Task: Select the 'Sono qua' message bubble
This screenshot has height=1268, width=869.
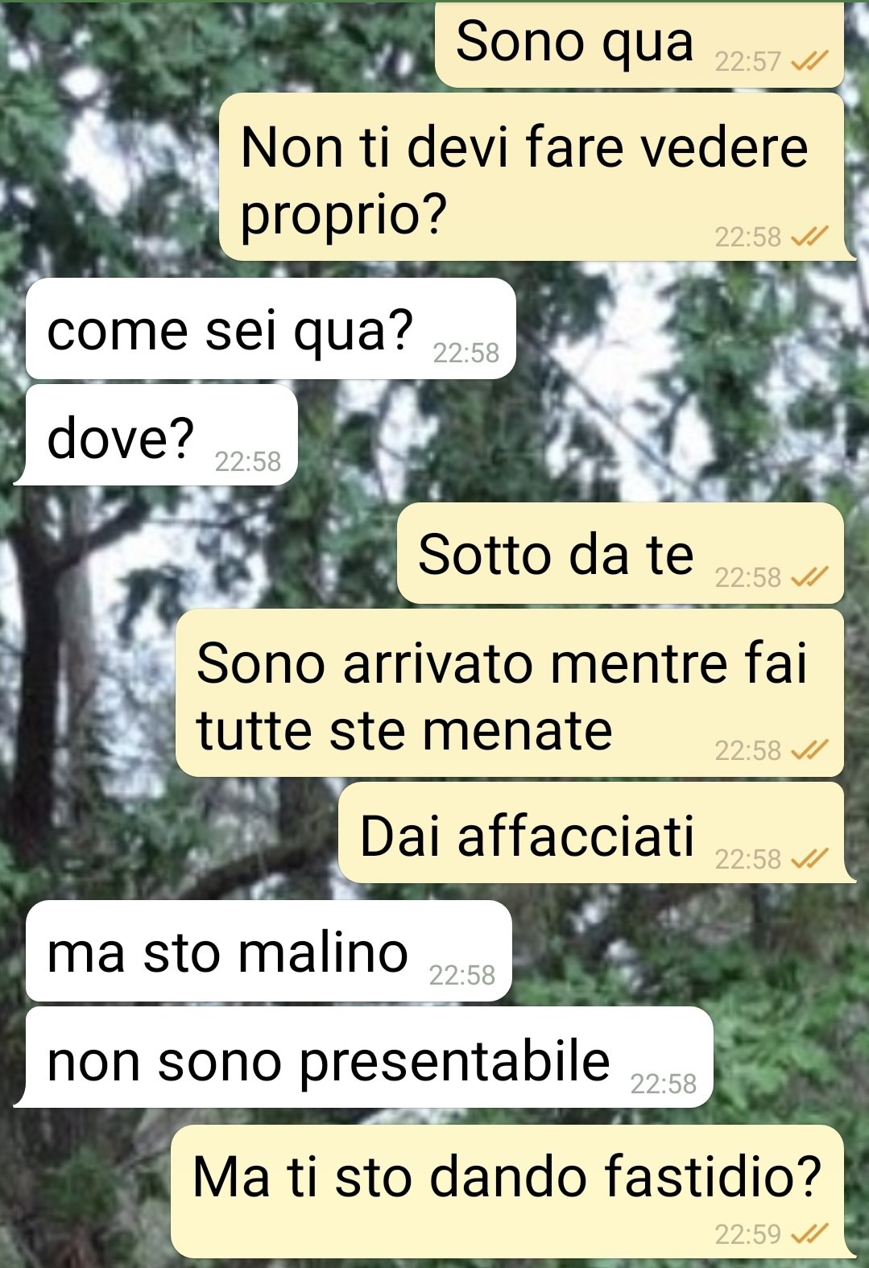Action: click(639, 44)
